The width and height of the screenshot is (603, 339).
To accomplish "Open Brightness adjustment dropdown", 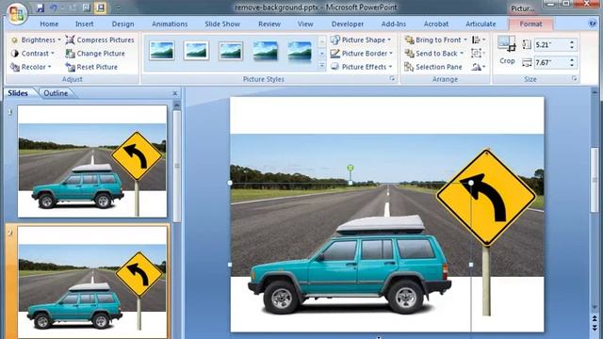I will click(x=36, y=40).
